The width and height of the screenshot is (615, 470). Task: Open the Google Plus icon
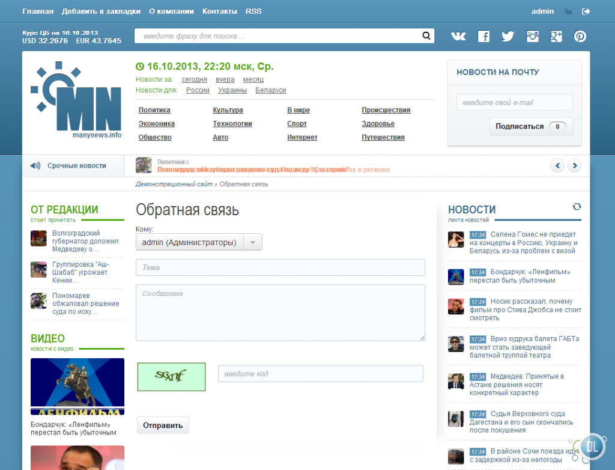tap(556, 36)
